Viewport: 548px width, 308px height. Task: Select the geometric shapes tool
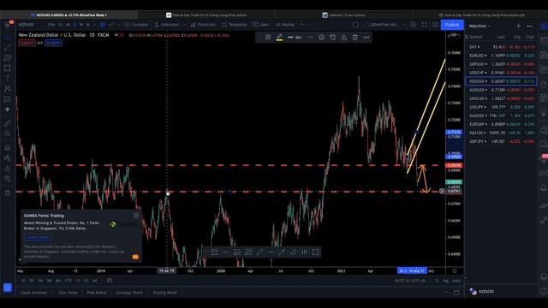[8, 68]
